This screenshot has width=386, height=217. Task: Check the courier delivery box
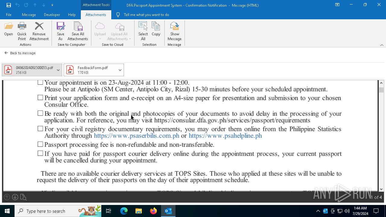[x=40, y=153]
